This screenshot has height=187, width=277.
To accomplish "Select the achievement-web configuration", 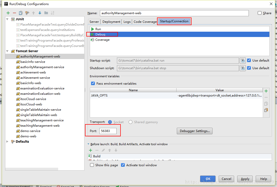I will tap(33, 72).
